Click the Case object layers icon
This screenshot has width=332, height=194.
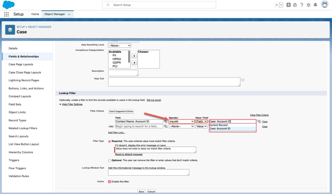[x=10, y=30]
